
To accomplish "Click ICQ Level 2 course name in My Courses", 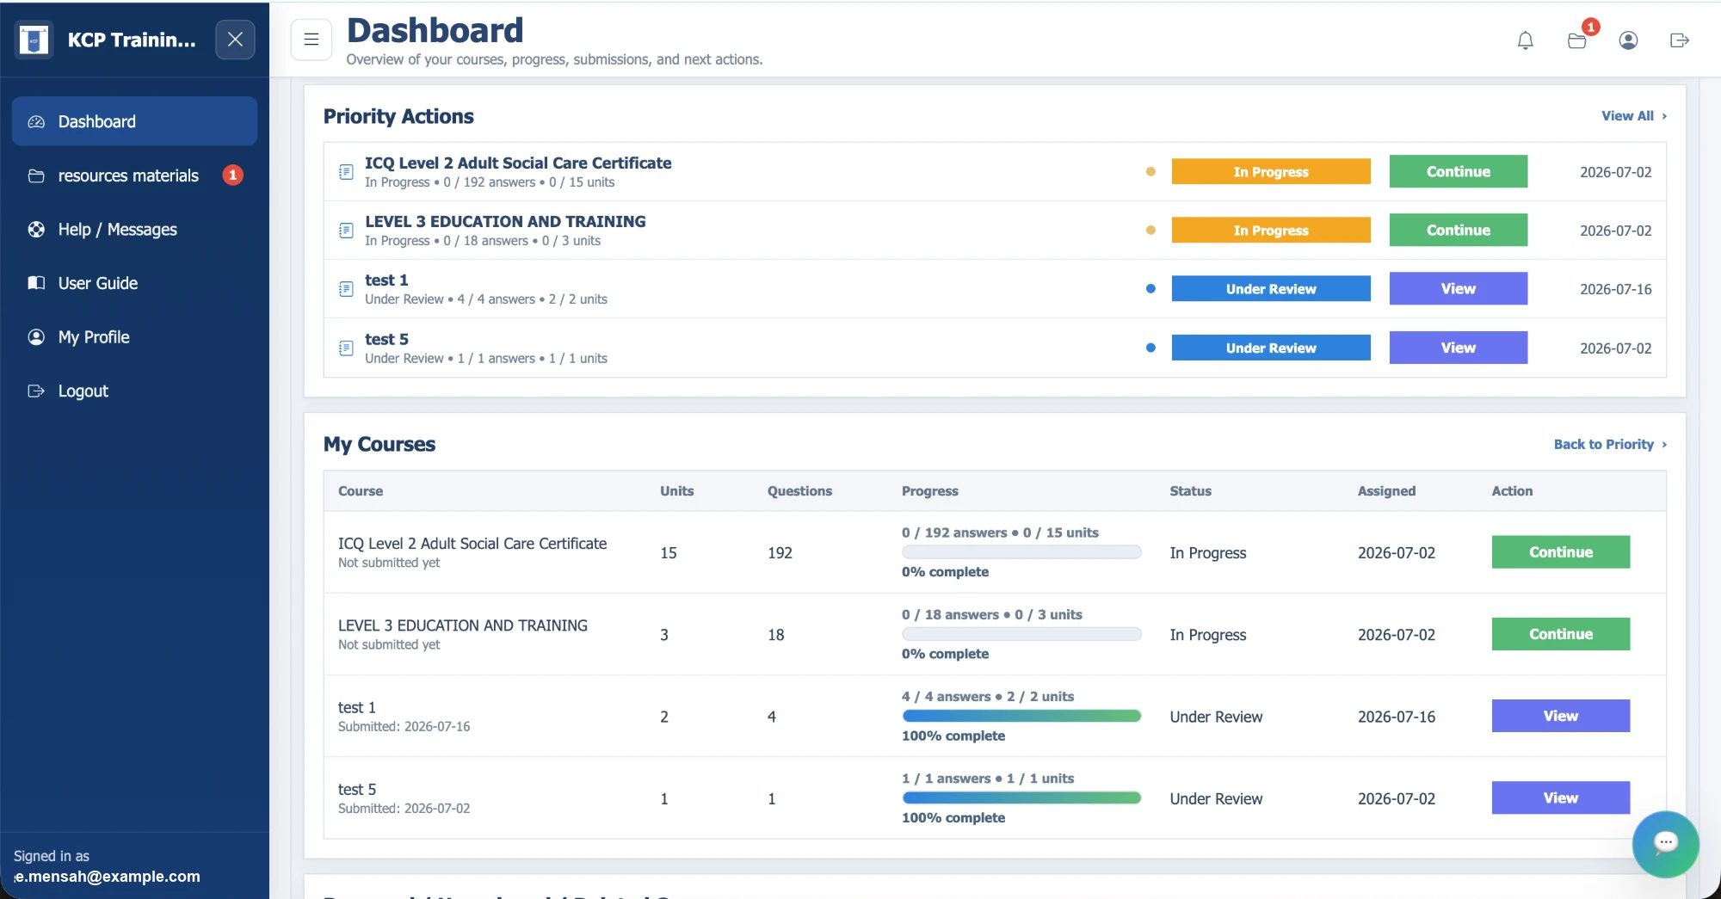I will (472, 544).
